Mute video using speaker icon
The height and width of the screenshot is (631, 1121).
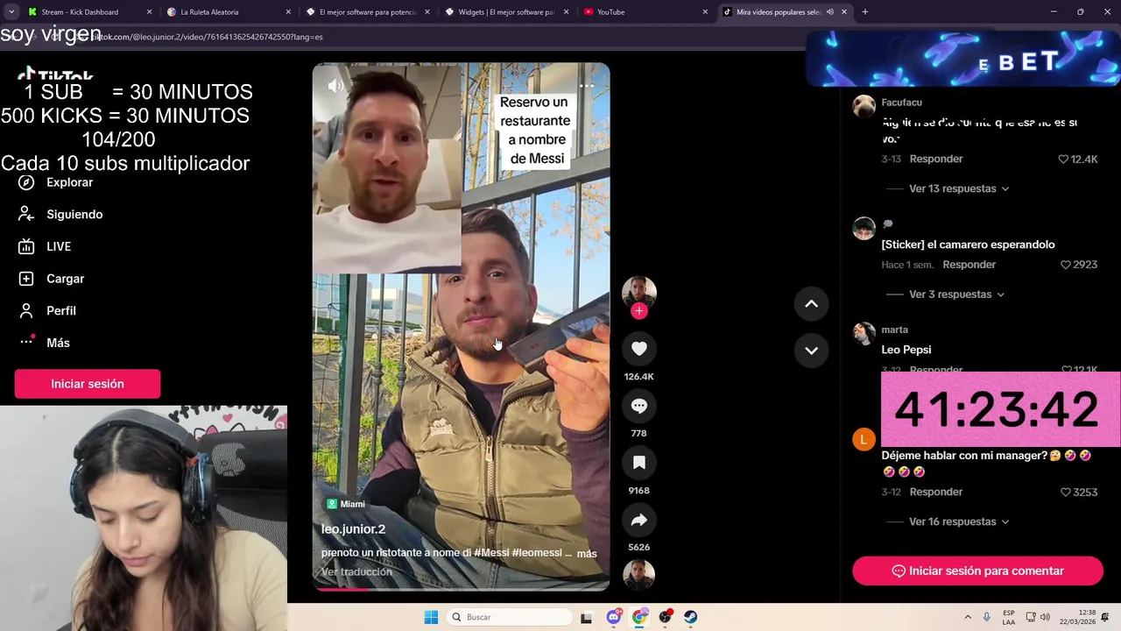coord(335,86)
